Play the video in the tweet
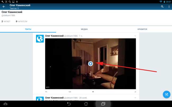The image size is (172, 107). click(90, 63)
